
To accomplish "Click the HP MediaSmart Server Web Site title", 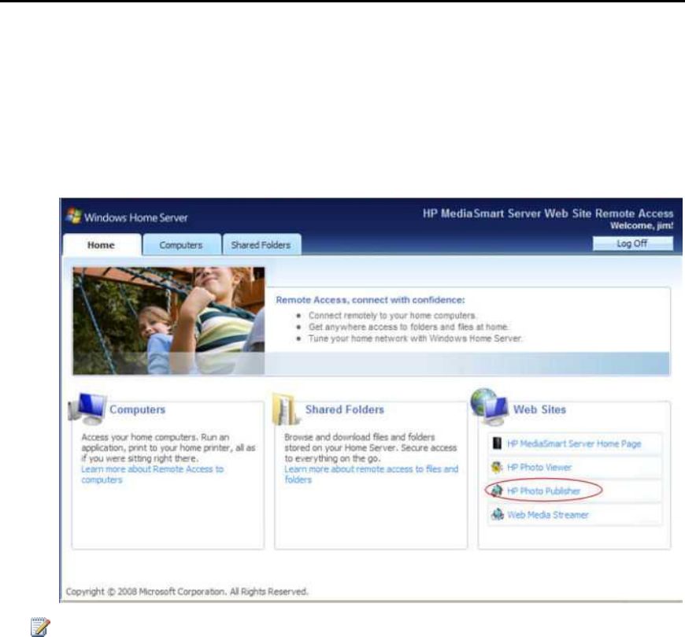I will (x=548, y=213).
